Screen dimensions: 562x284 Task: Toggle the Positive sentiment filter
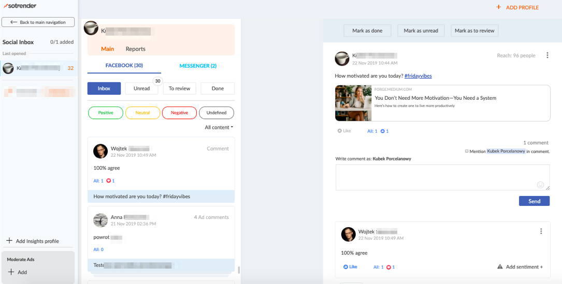point(106,113)
